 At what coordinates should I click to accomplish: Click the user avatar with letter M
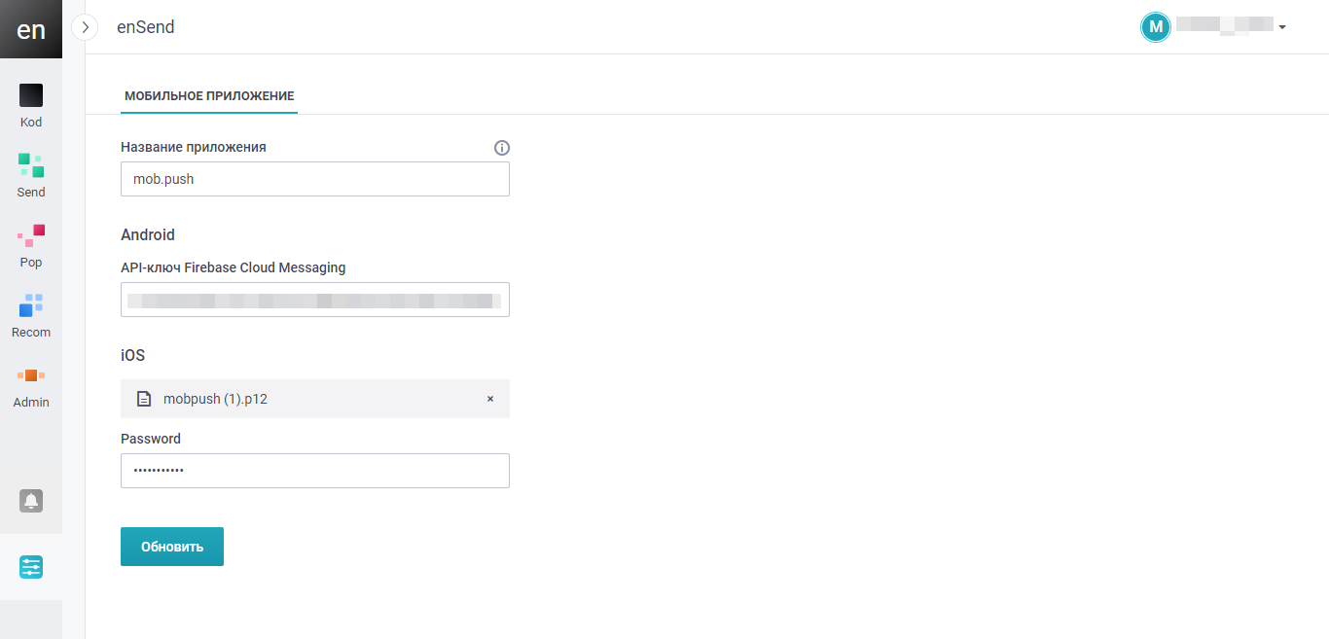tap(1155, 27)
